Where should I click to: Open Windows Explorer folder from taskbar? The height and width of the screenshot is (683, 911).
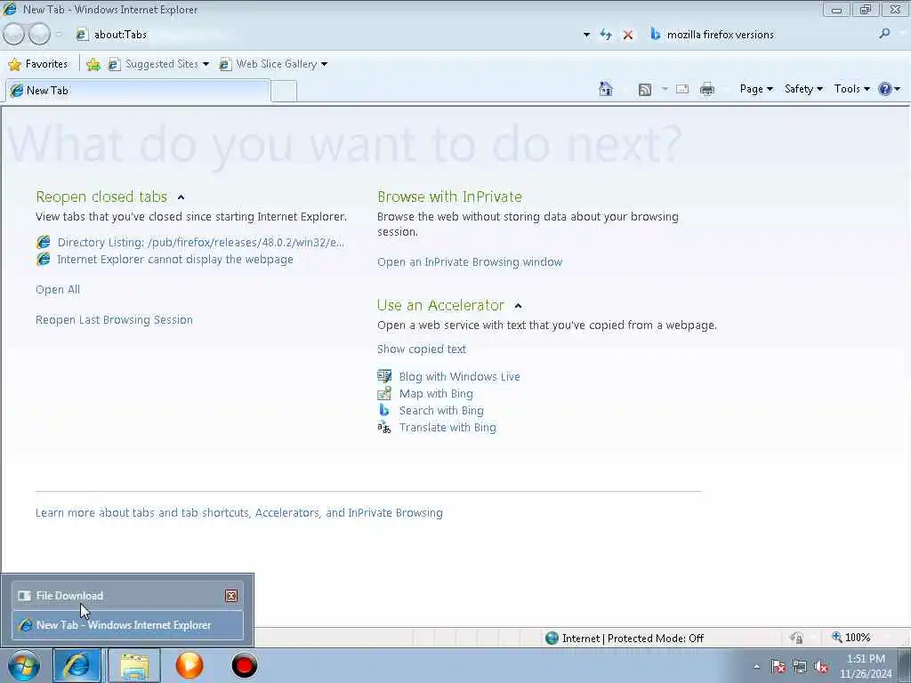click(x=135, y=665)
